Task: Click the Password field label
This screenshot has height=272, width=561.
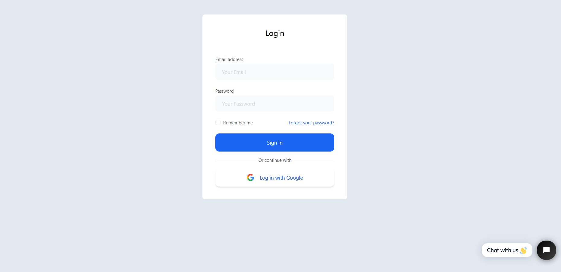Action: coord(224,91)
